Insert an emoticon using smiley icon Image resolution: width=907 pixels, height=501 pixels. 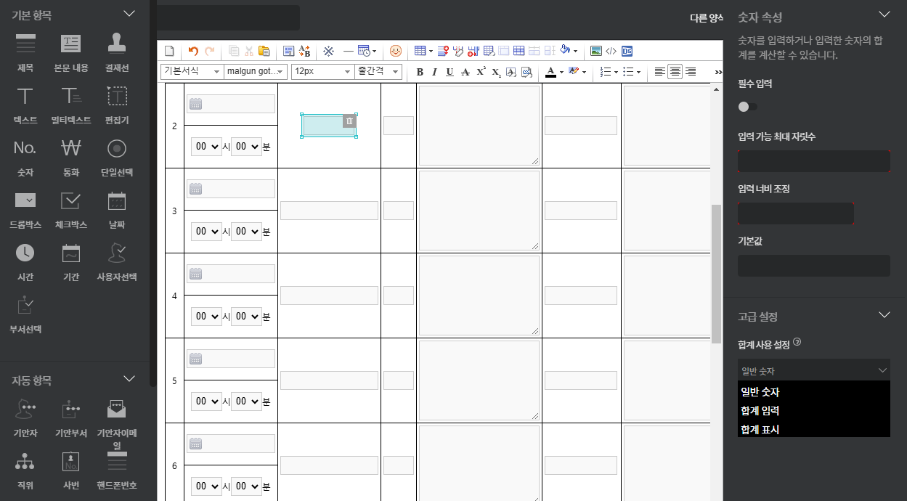[396, 51]
